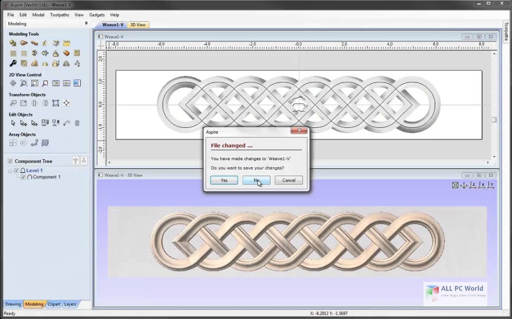Zoom to fit icon in 3D View toolbar
The image size is (512, 319).
(x=455, y=185)
